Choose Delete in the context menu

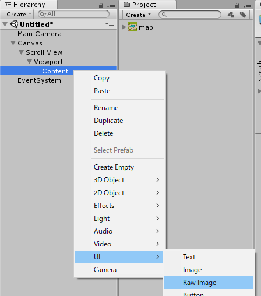pyautogui.click(x=120, y=133)
